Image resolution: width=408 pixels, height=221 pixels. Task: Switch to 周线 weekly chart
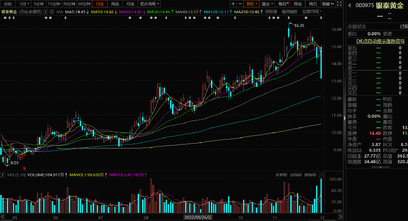coord(115,4)
